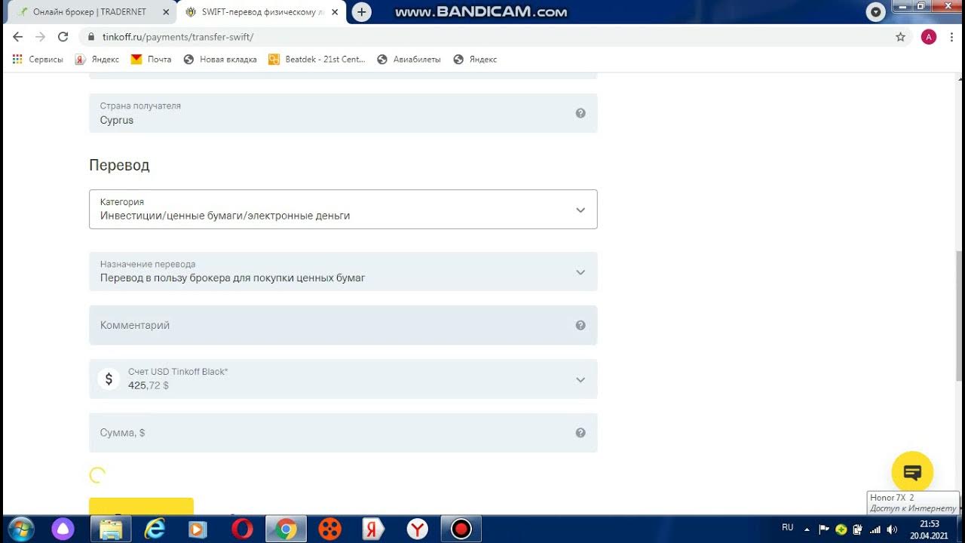Open Yandex Browser from taskbar
The image size is (965, 543).
click(417, 529)
